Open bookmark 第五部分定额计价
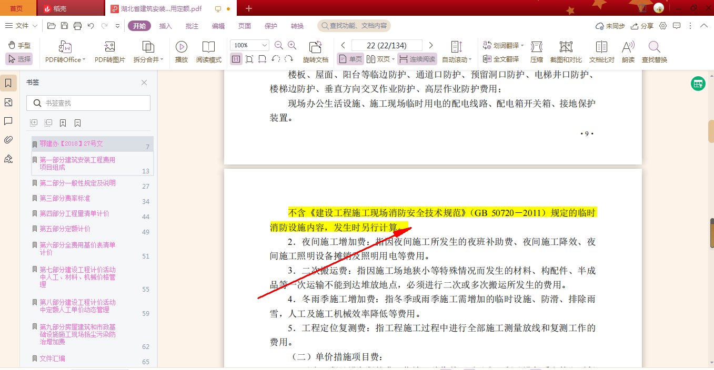Viewport: 714px width, 370px height. pyautogui.click(x=65, y=229)
